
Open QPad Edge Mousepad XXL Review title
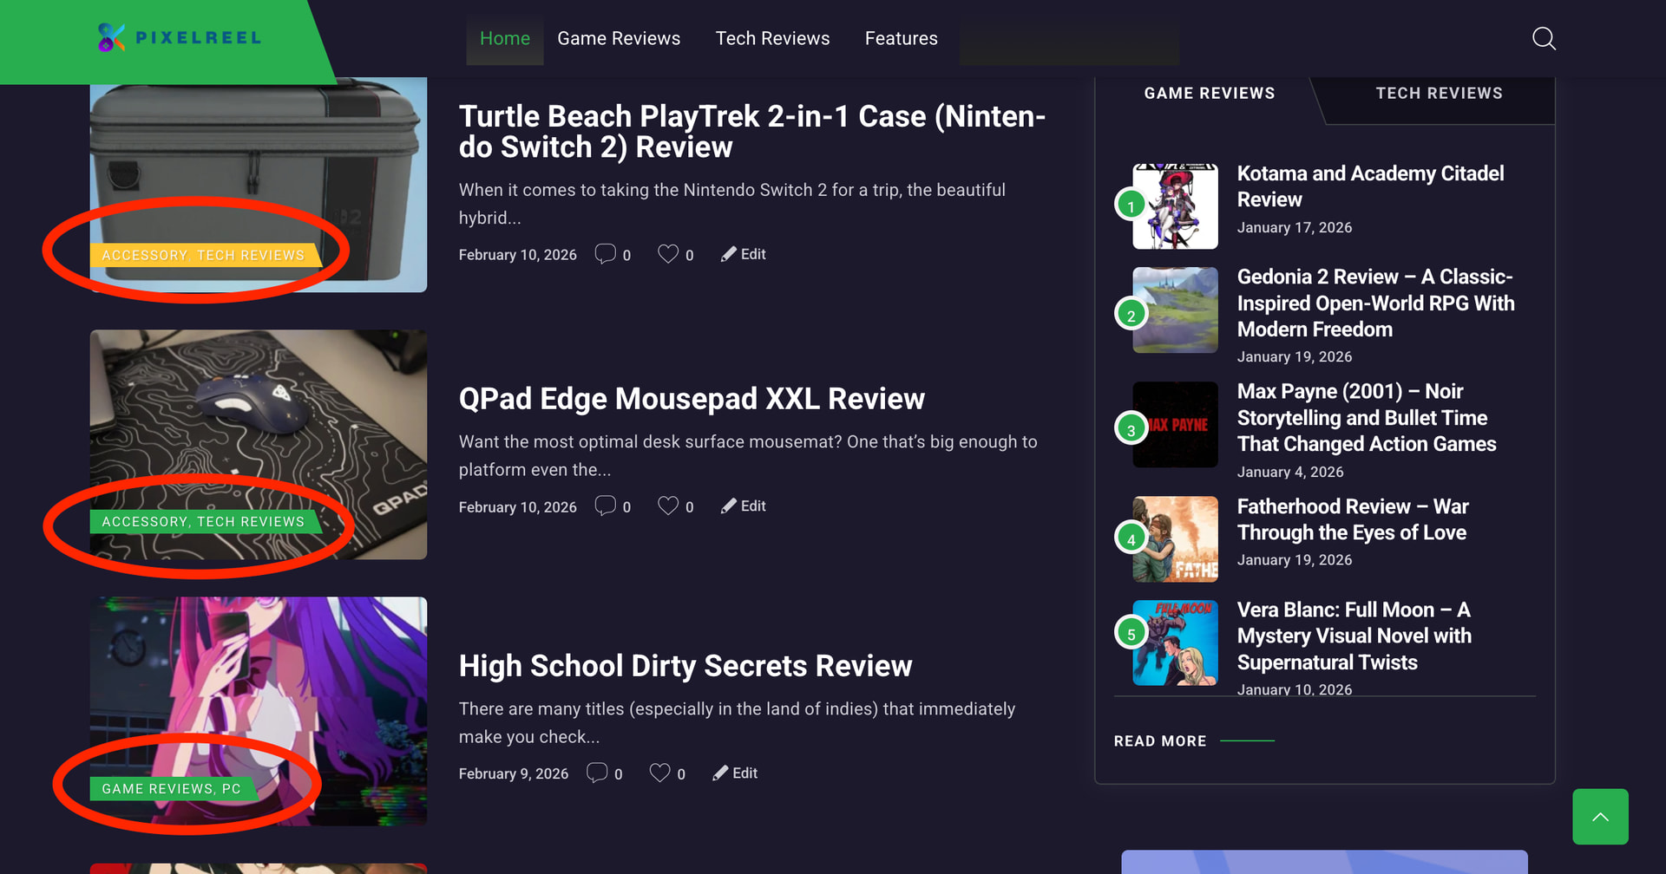(691, 399)
